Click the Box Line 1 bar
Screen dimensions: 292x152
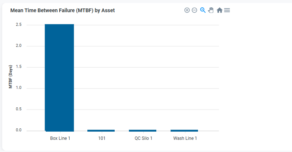click(59, 77)
